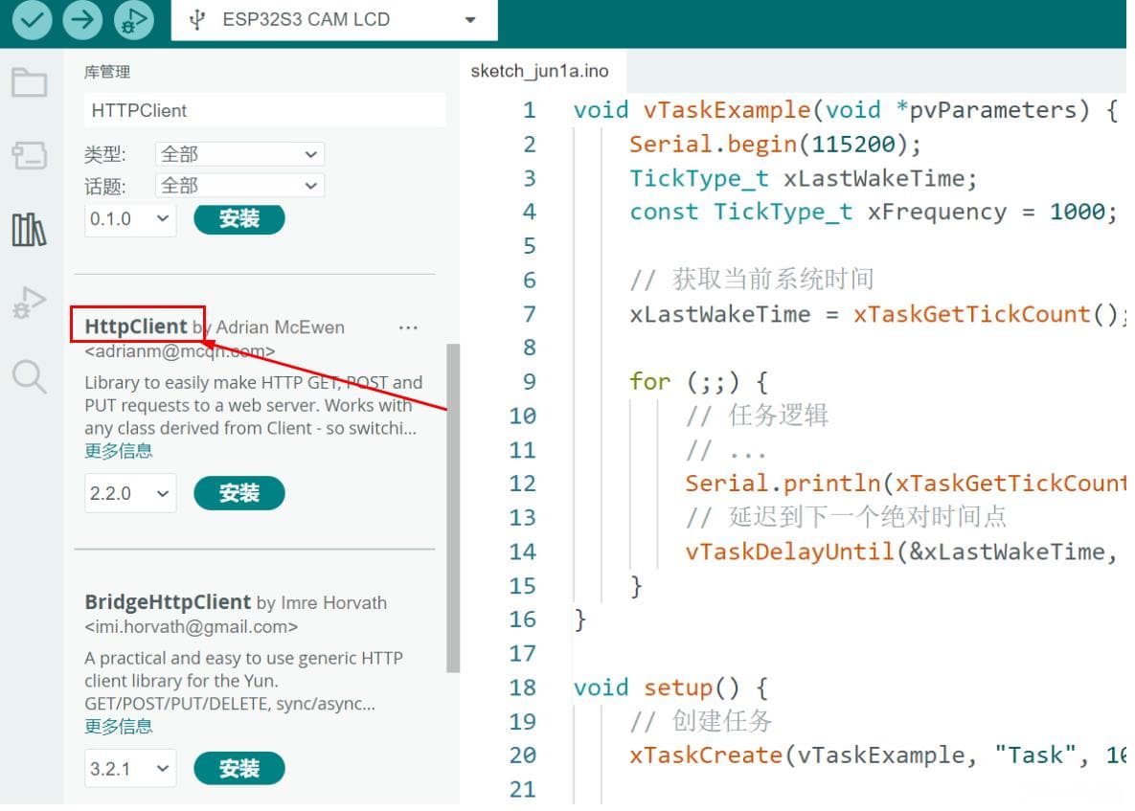This screenshot has width=1135, height=811.
Task: Click xTaskCreate call on line 20
Action: (x=706, y=755)
